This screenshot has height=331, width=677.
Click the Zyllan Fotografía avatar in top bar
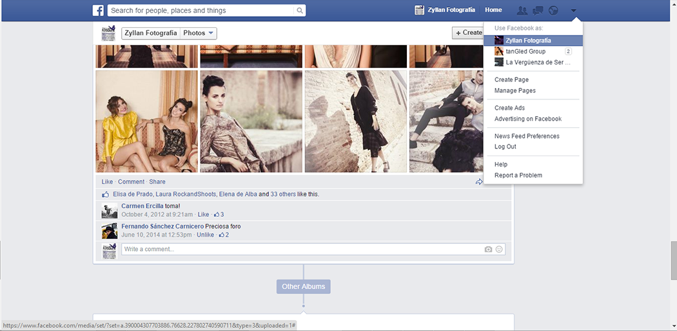coord(419,10)
